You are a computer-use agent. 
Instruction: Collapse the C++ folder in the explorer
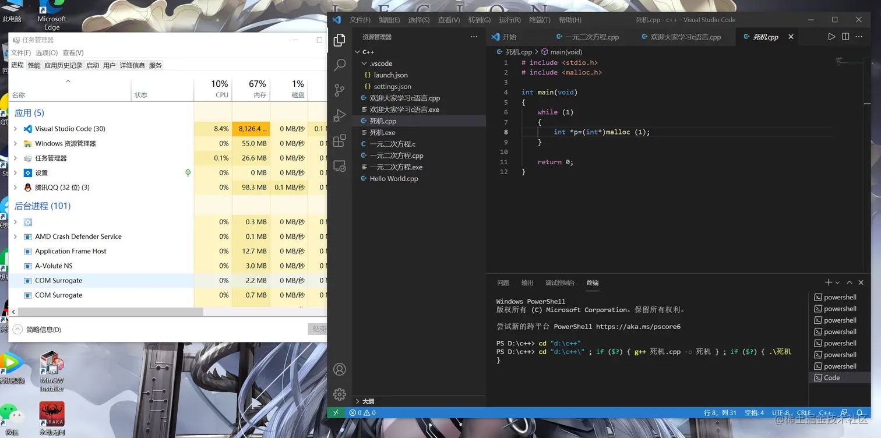tap(358, 52)
